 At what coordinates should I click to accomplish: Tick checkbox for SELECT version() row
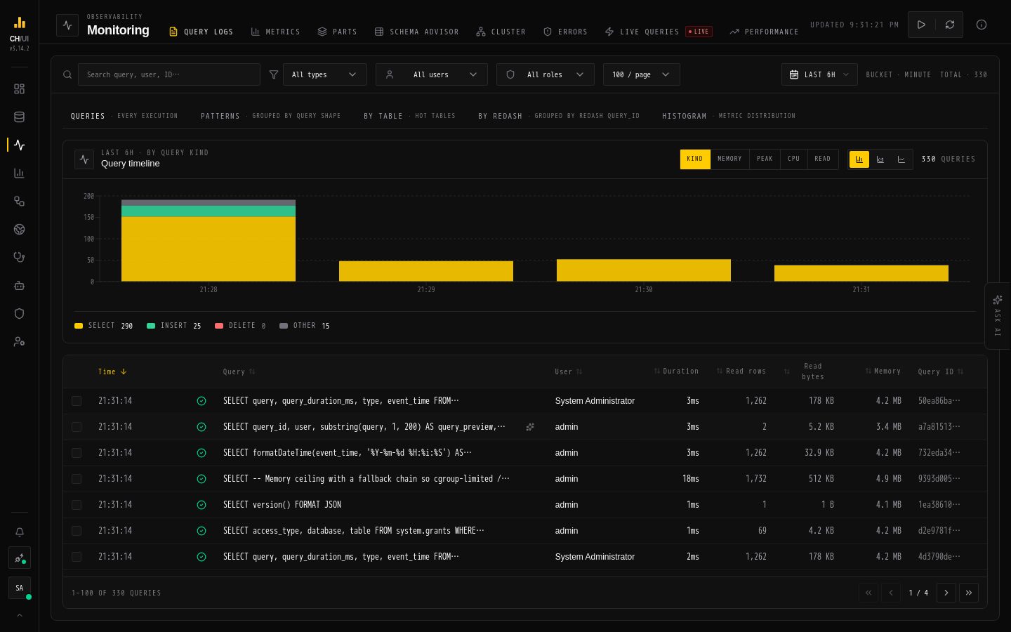tap(77, 505)
